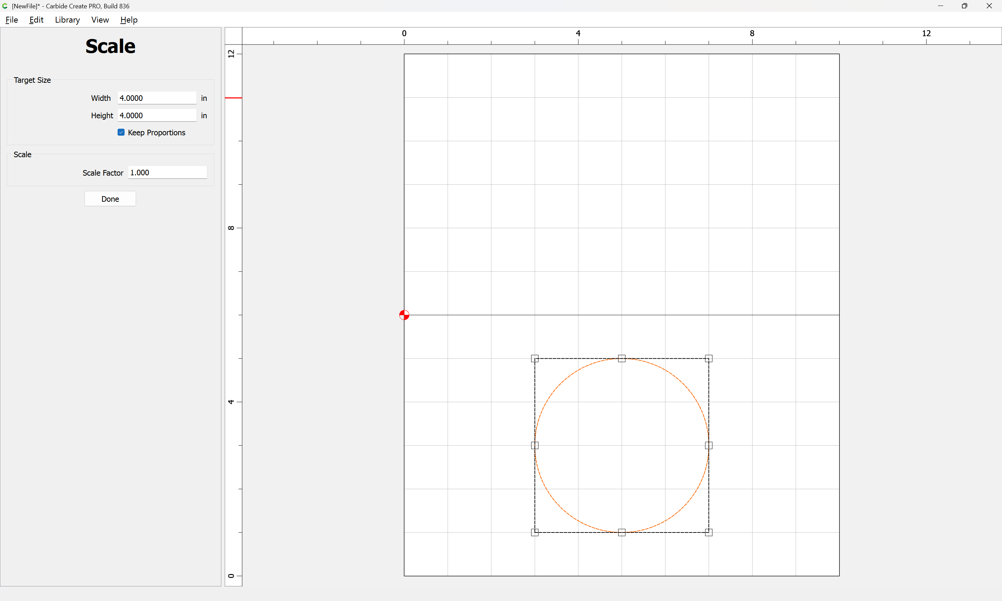Click the Carbide Create app icon
Viewport: 1002px width, 601px height.
[5, 6]
